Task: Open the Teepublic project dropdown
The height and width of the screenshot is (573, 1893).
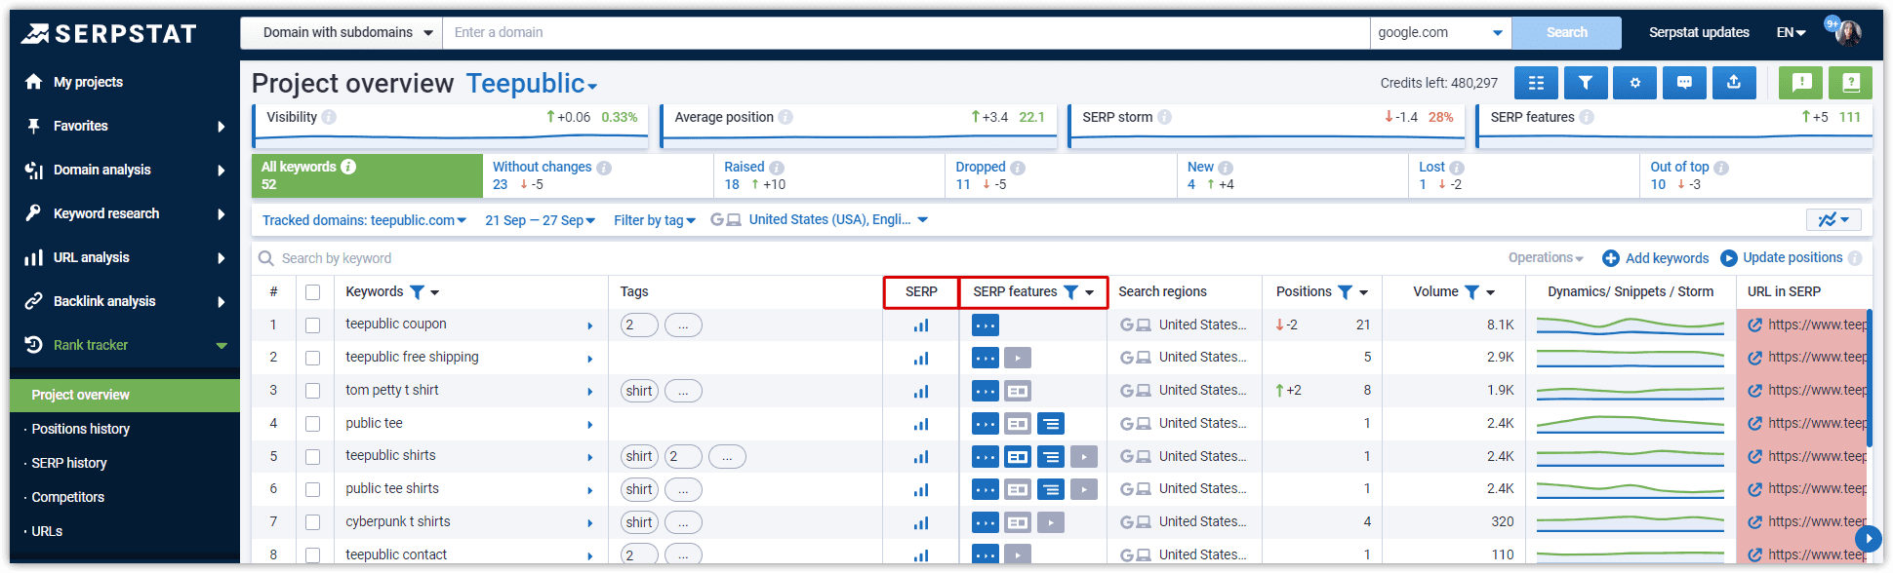Action: click(532, 84)
